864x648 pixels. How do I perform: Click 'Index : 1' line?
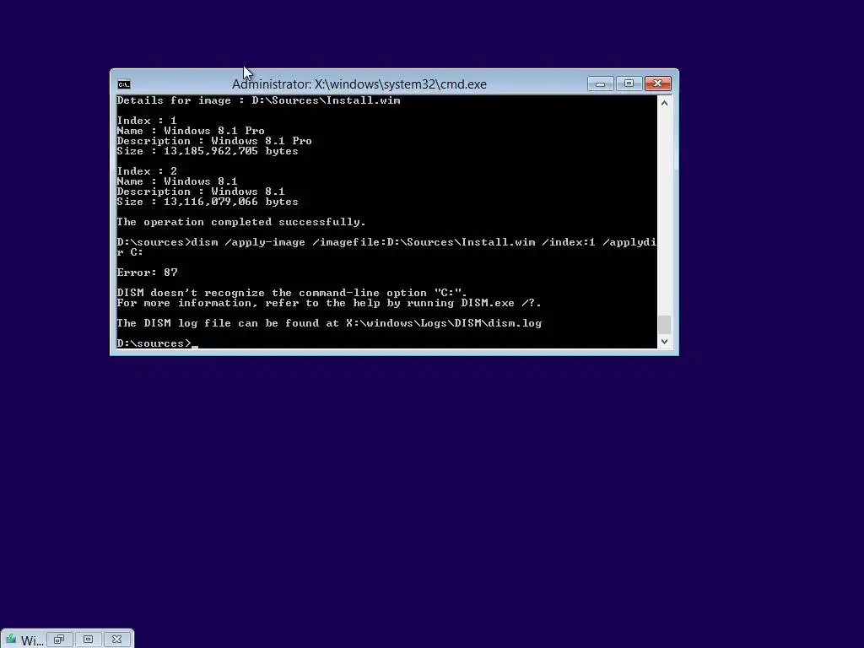tap(147, 121)
